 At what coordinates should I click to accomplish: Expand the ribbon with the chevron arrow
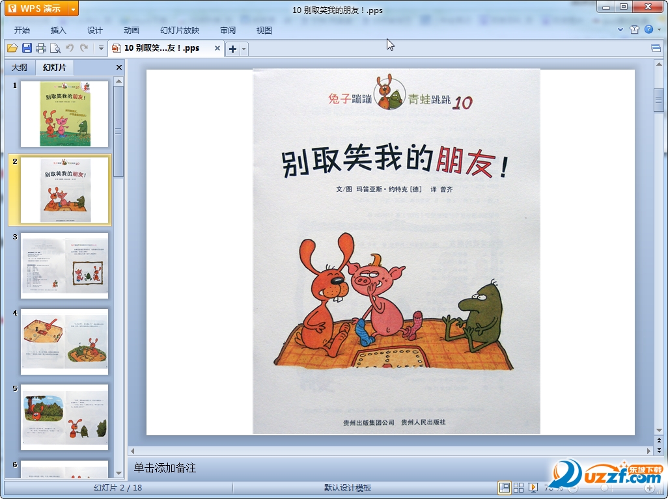[620, 29]
